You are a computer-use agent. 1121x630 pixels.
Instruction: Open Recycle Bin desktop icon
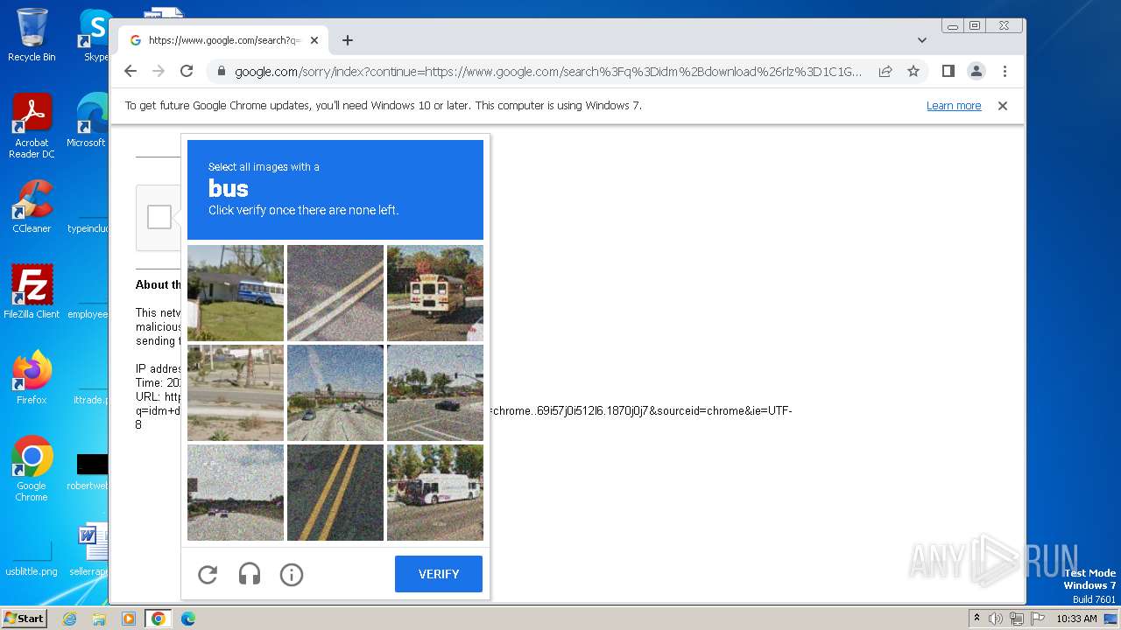tap(32, 35)
